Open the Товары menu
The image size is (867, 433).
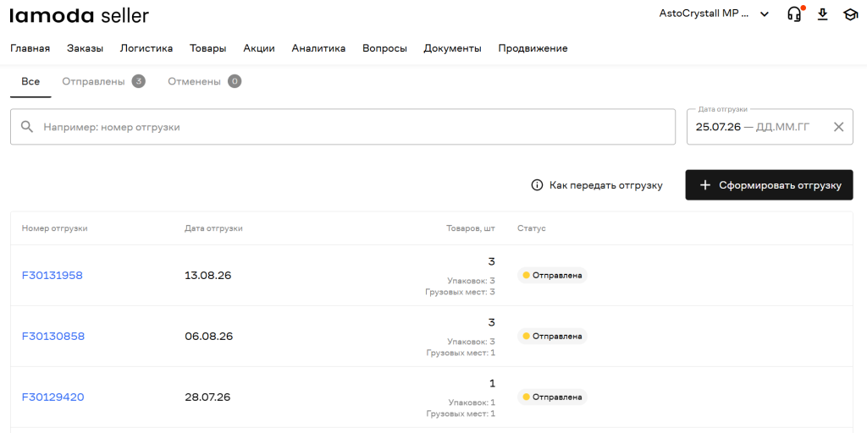tap(208, 48)
